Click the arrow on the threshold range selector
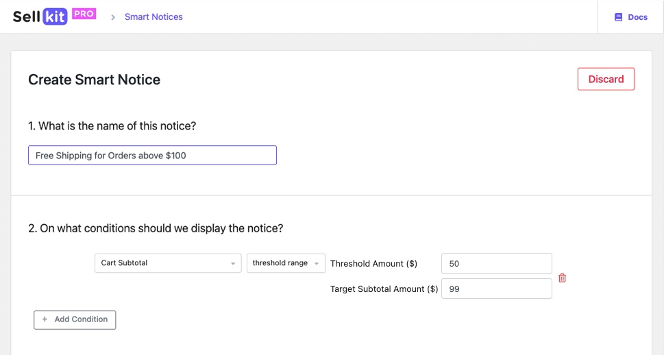The width and height of the screenshot is (664, 355). point(317,263)
